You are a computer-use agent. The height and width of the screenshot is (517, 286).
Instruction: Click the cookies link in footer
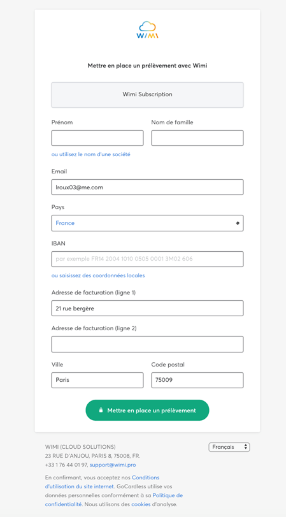pyautogui.click(x=141, y=504)
